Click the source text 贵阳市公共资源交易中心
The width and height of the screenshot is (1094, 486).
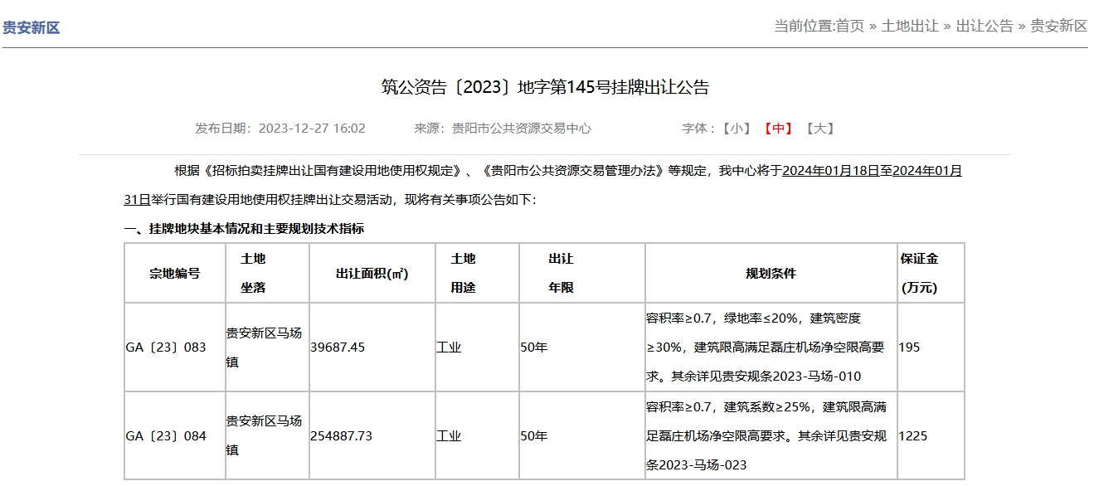(521, 129)
